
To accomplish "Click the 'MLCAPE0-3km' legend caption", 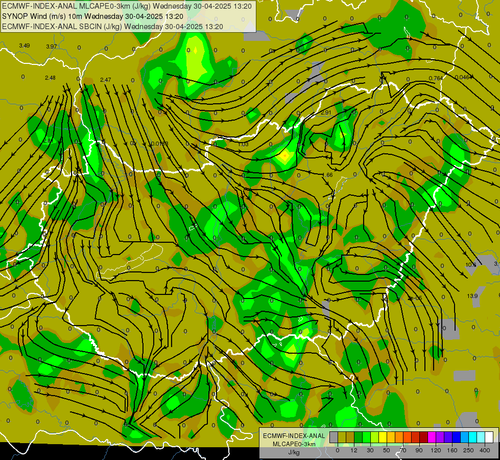I will point(294,444).
